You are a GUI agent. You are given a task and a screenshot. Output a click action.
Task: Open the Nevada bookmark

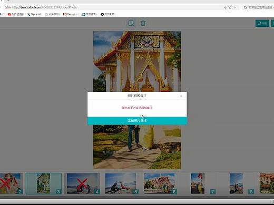pos(34,14)
